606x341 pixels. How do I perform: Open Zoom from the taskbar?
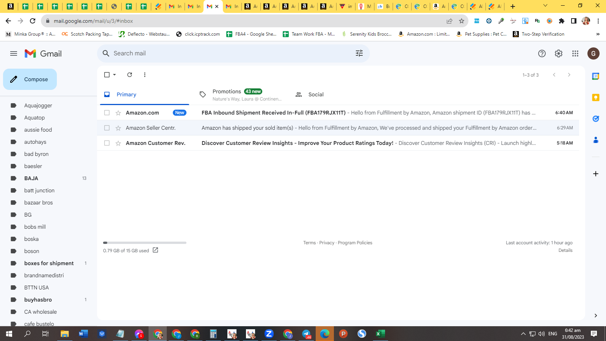(x=269, y=334)
